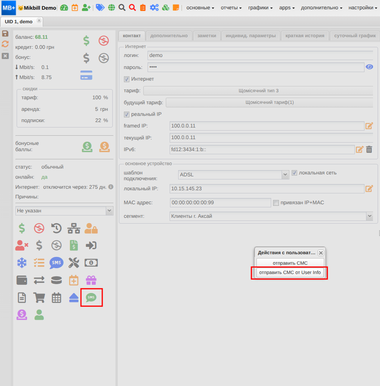Open the основные menu
The image size is (380, 386).
[x=200, y=8]
